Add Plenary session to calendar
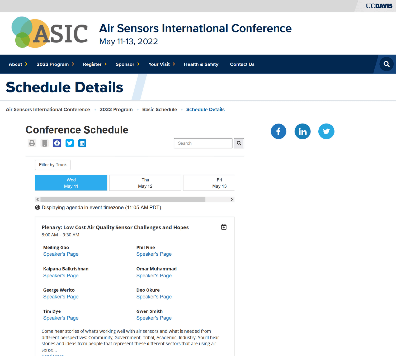This screenshot has height=356, width=396. (x=224, y=227)
